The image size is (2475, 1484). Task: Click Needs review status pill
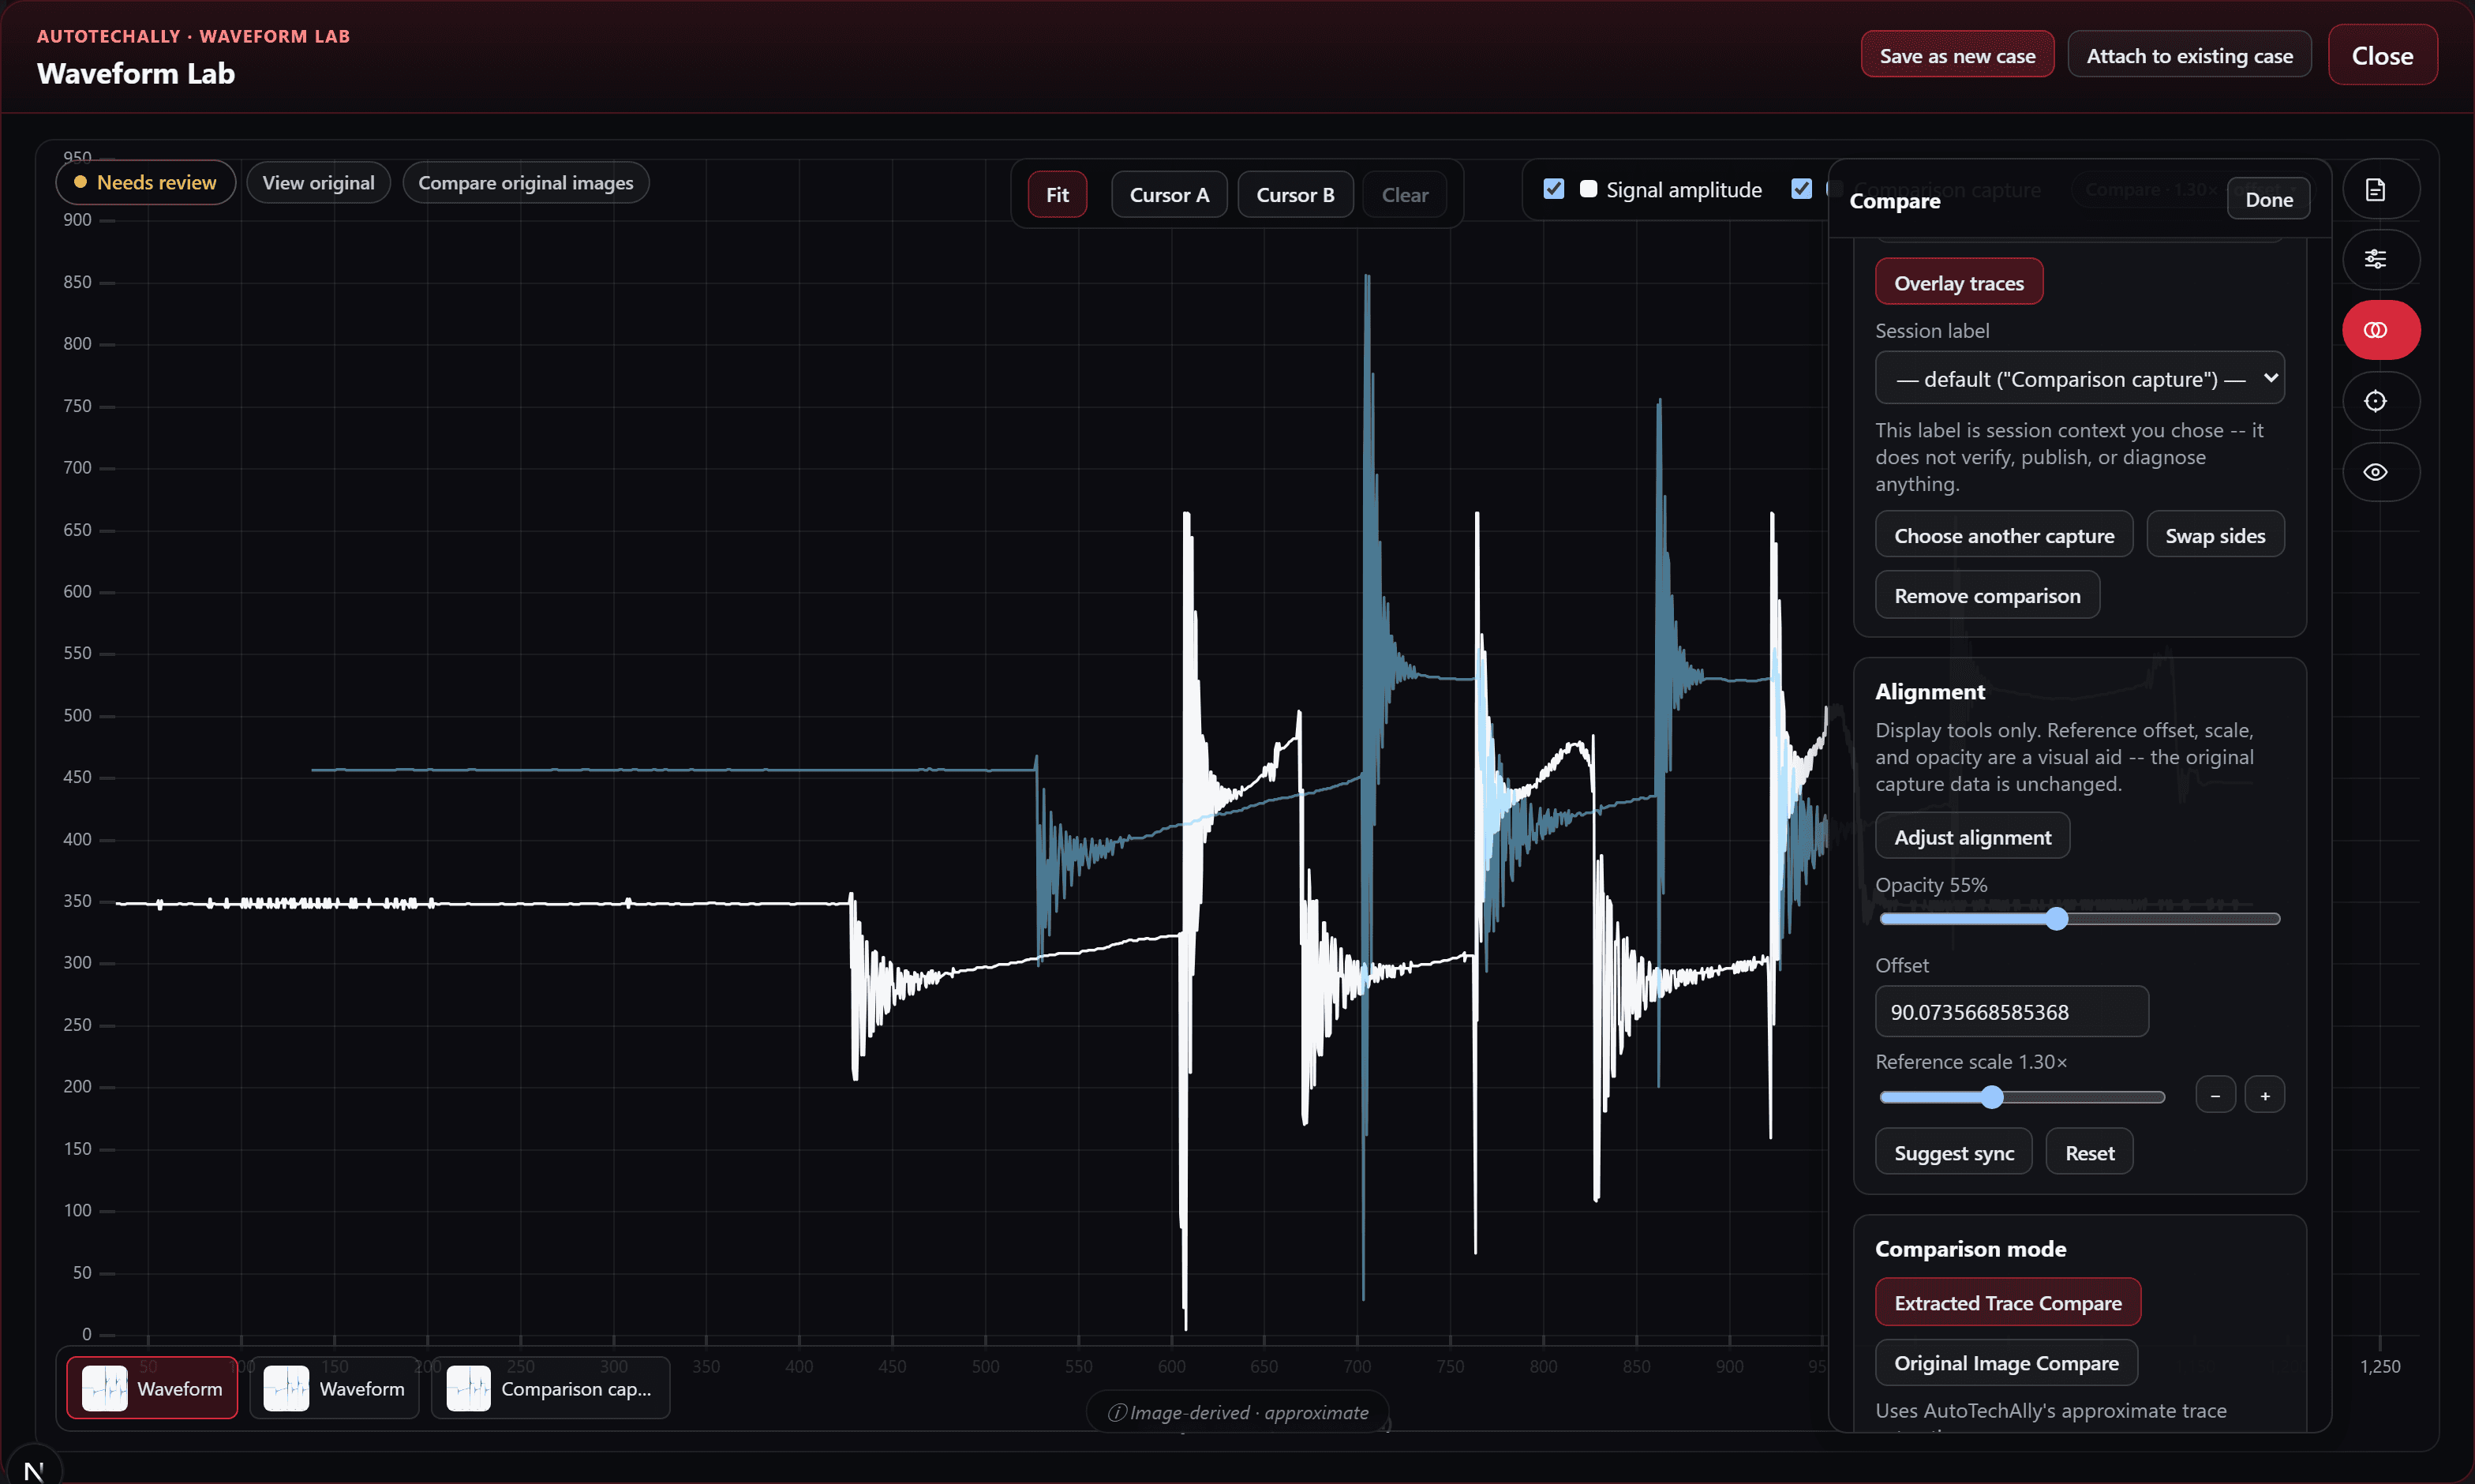tap(146, 183)
